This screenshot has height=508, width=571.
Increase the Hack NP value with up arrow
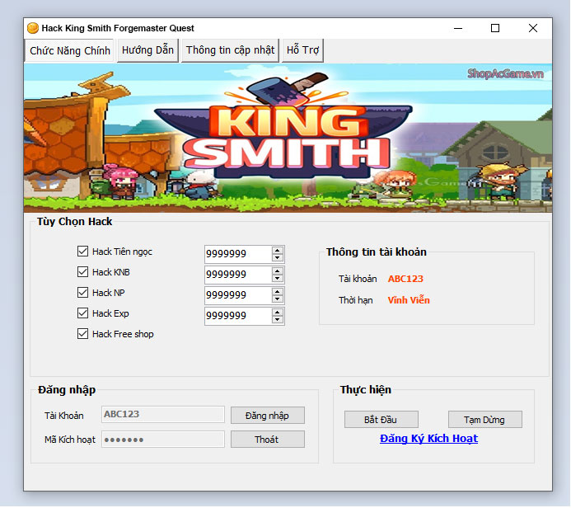[x=278, y=292]
